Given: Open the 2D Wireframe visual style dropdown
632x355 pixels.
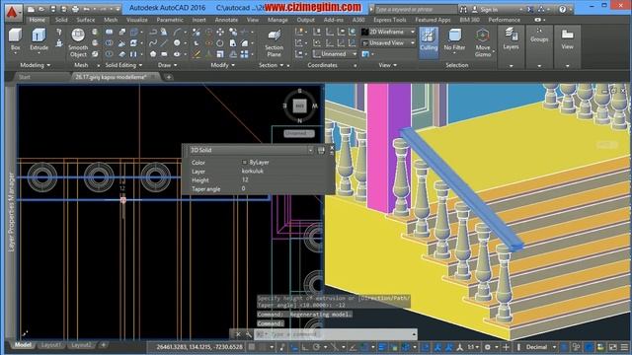Looking at the screenshot, I should pyautogui.click(x=388, y=32).
